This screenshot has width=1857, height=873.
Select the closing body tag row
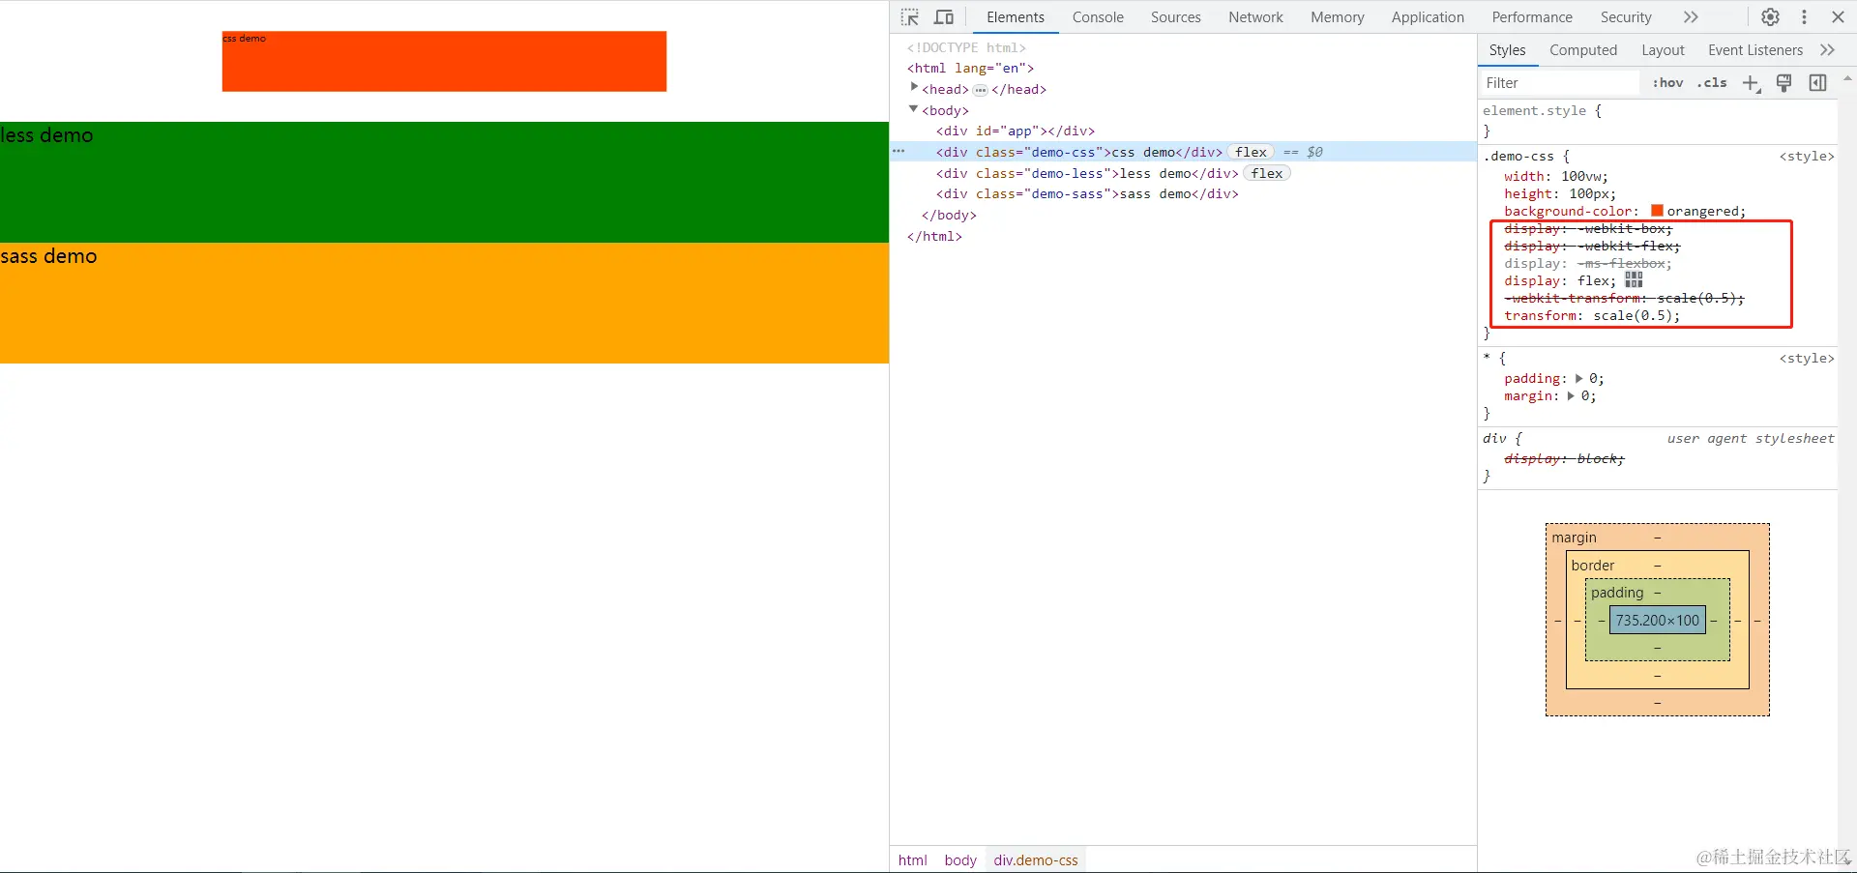coord(949,216)
